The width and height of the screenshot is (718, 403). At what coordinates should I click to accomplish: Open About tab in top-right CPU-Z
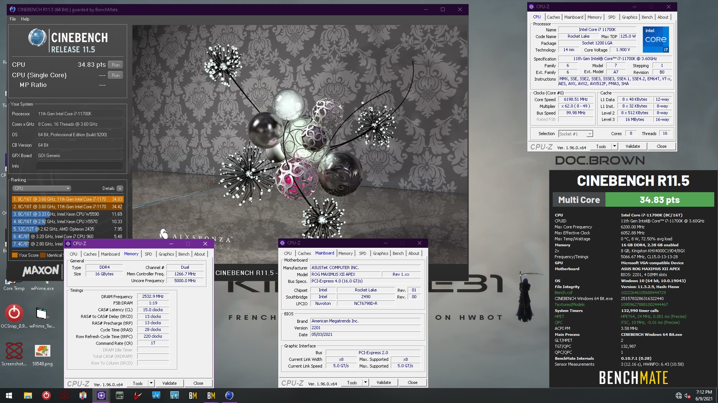tap(663, 17)
